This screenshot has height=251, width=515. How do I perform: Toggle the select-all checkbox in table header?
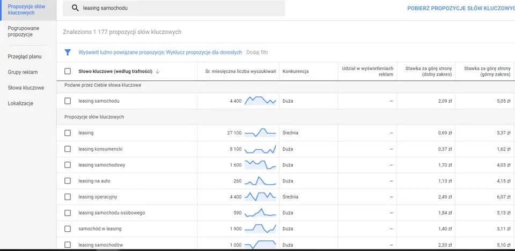pyautogui.click(x=68, y=71)
